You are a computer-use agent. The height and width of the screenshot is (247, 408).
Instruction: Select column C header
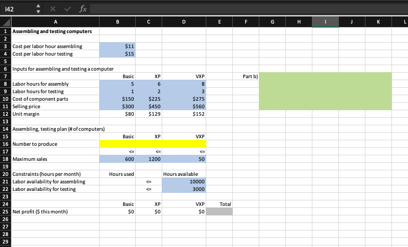pyautogui.click(x=149, y=22)
